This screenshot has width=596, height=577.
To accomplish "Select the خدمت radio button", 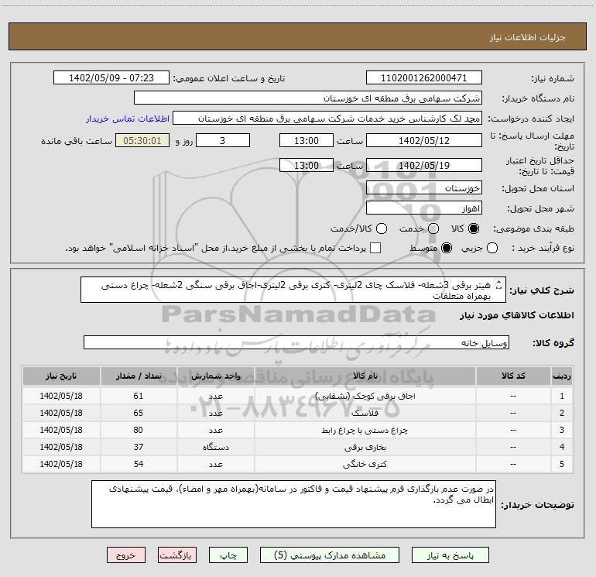I will (x=433, y=228).
